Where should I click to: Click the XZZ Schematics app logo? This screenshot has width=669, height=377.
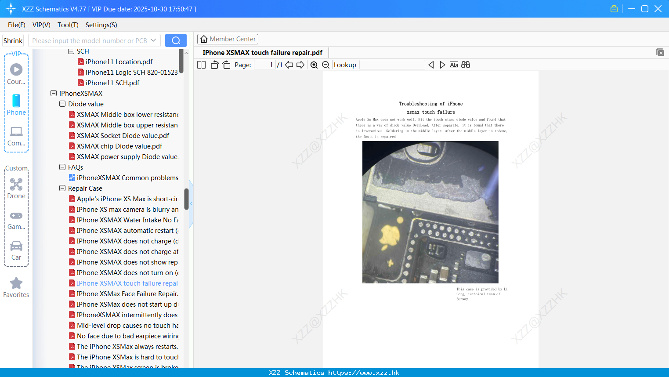click(x=11, y=9)
